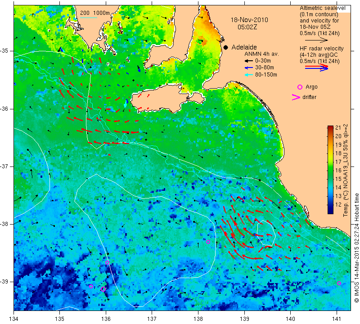Screen dimensions: 360x324
Task: Click the '-37' latitude axis label
Action: click(5, 166)
